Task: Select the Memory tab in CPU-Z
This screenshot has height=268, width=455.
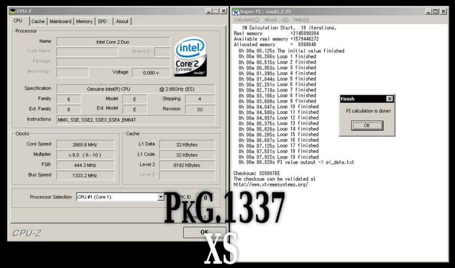Action: point(84,21)
